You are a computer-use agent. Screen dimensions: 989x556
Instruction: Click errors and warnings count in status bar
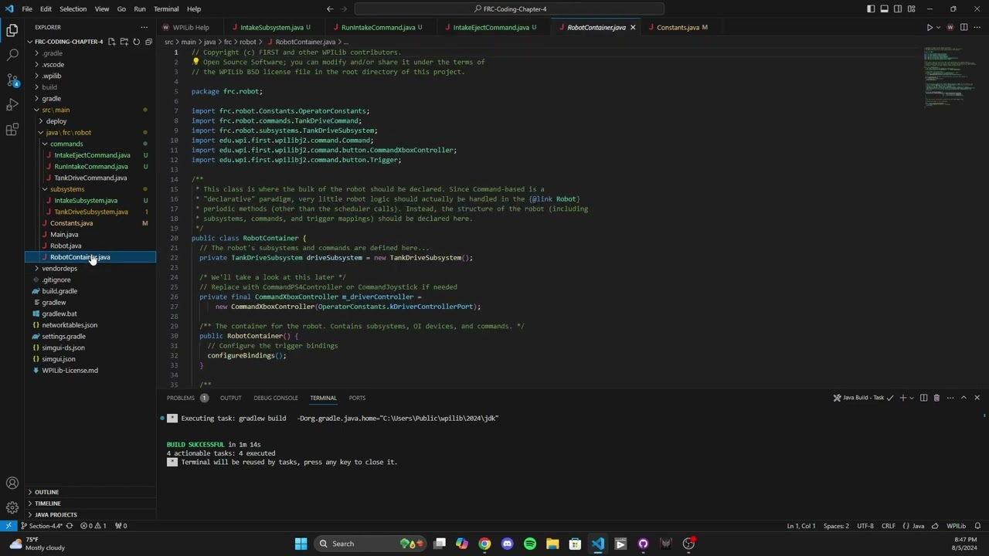click(x=93, y=526)
